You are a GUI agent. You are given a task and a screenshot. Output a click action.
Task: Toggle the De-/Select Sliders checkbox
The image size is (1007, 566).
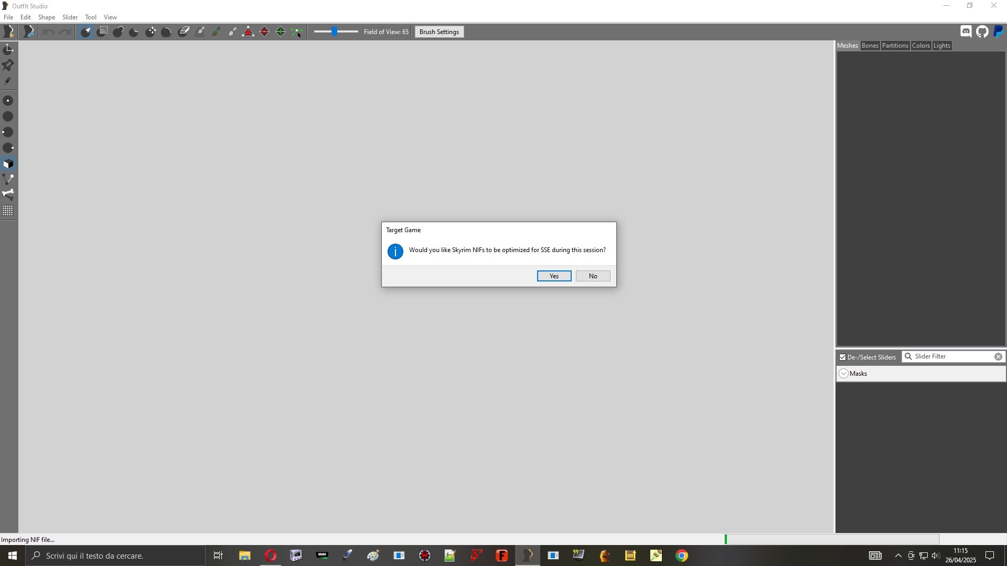[x=843, y=357]
